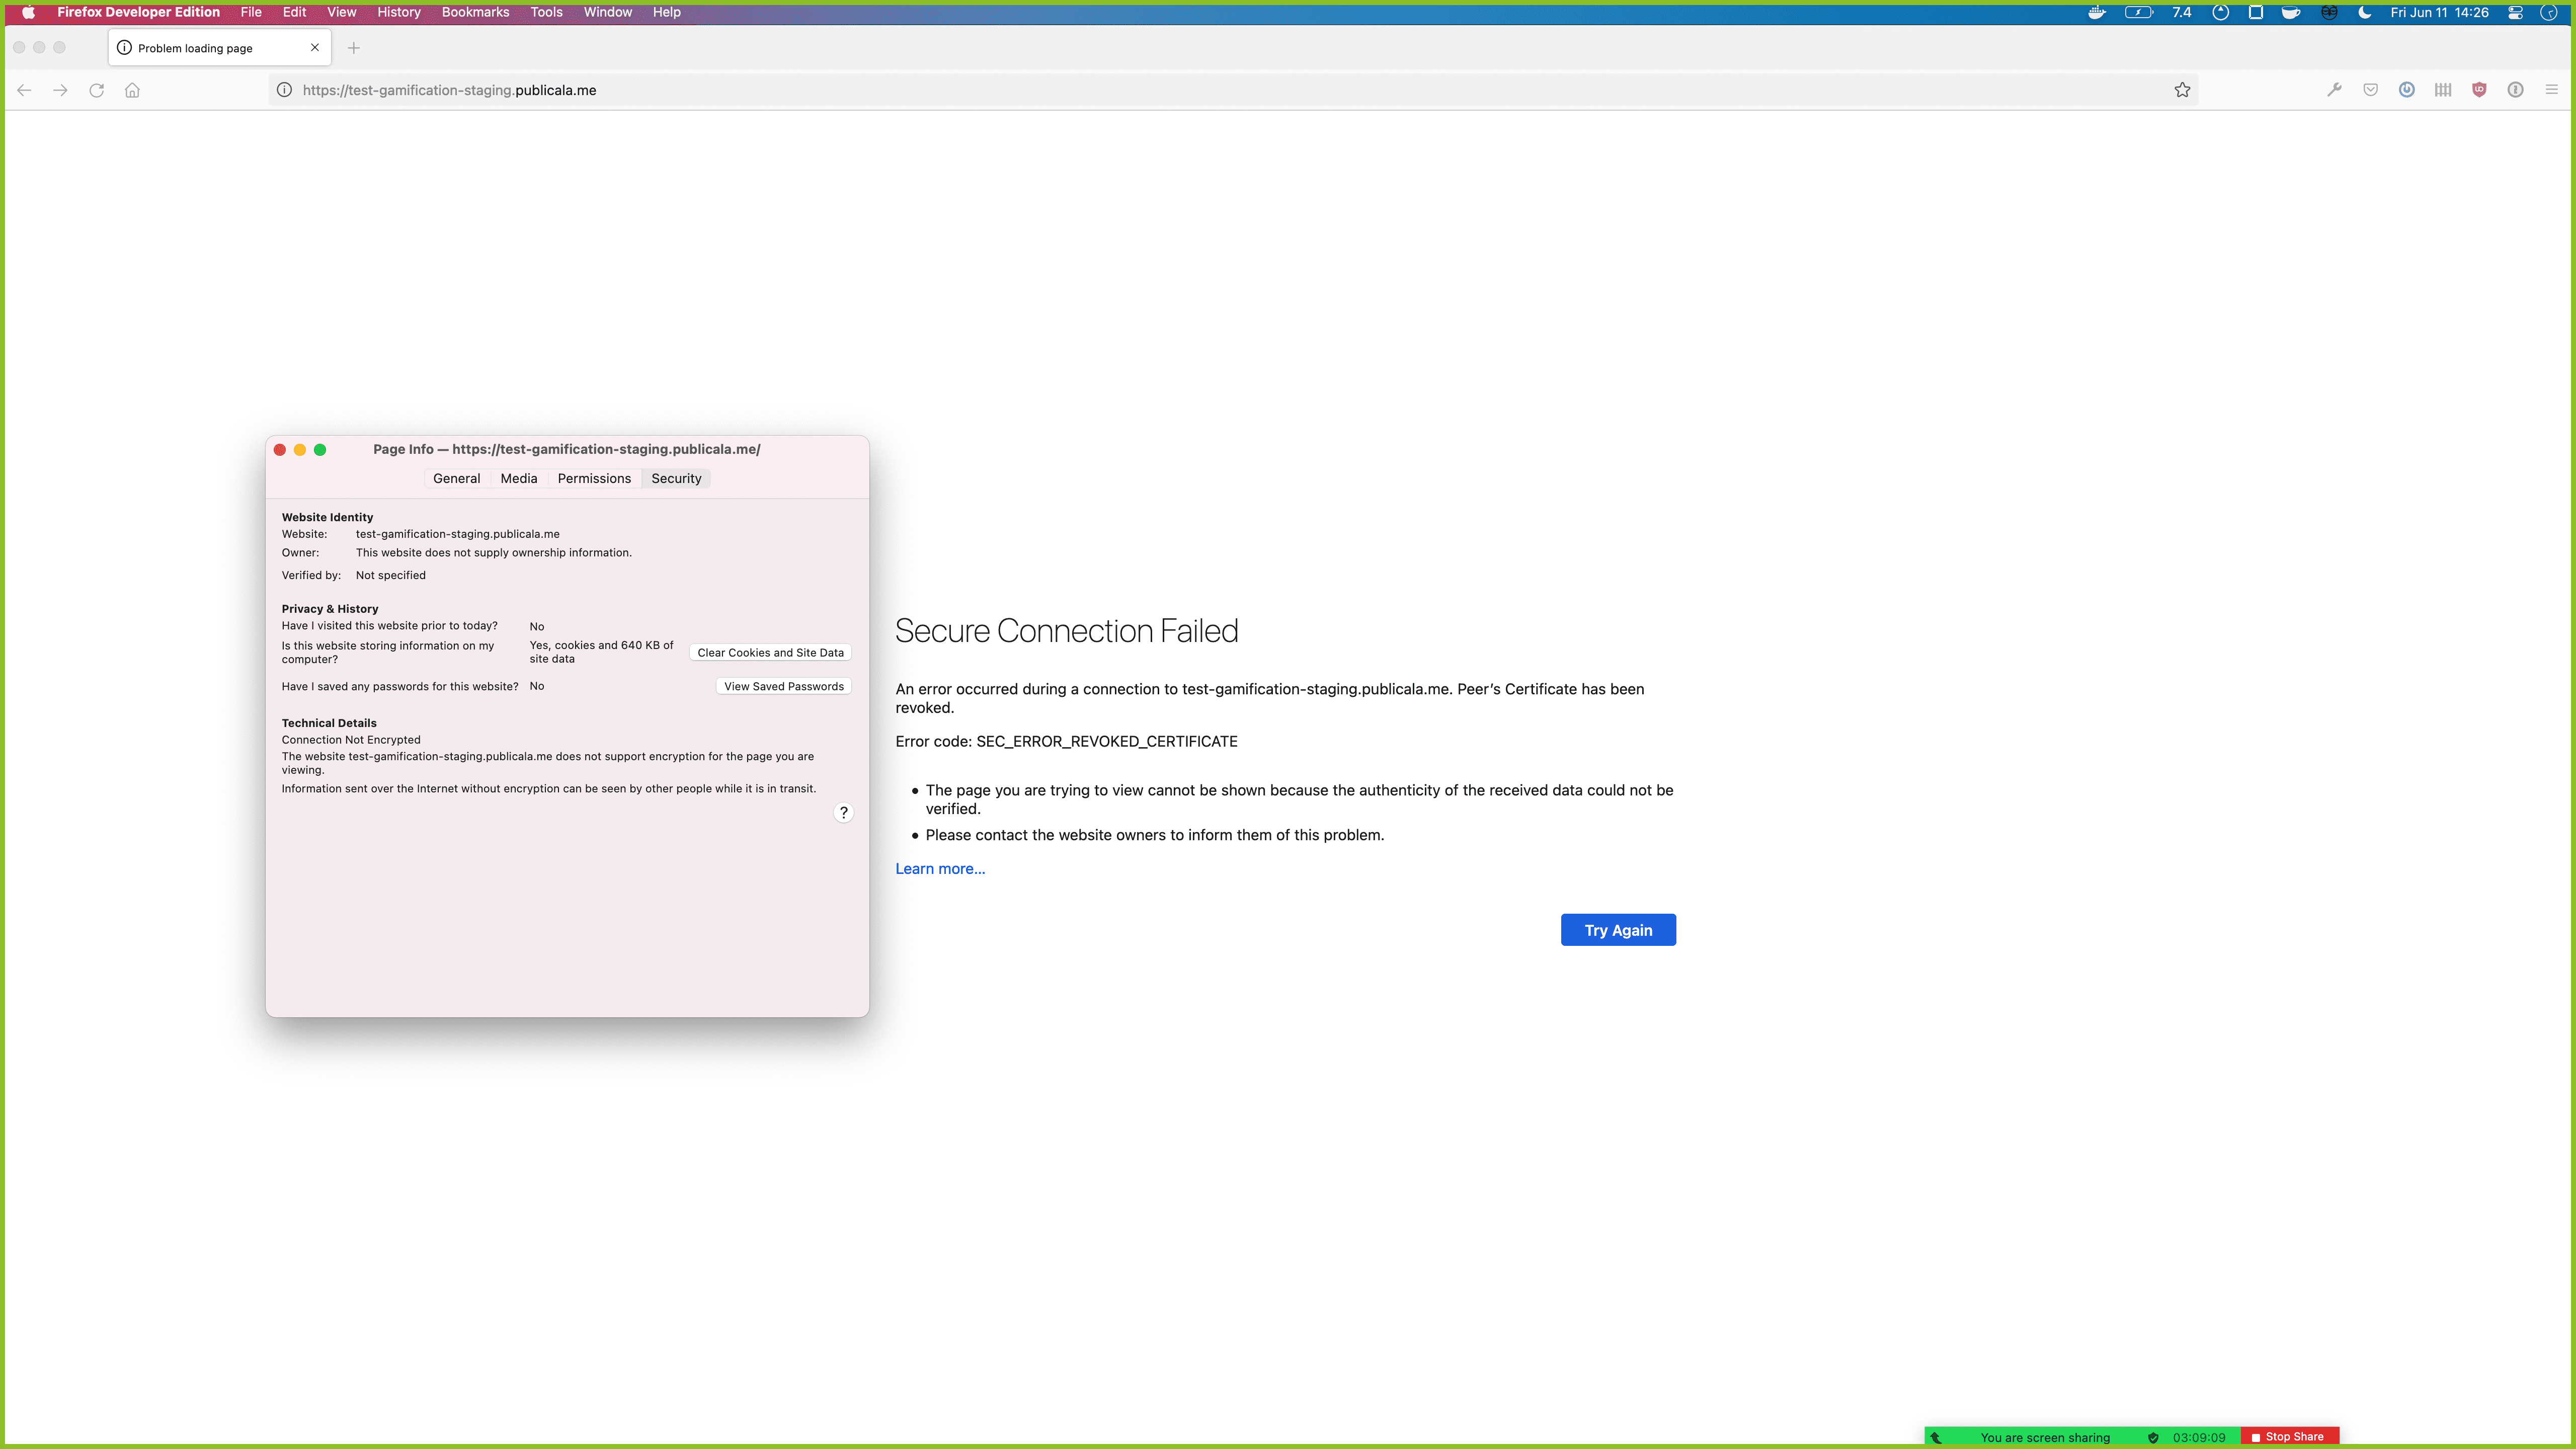The width and height of the screenshot is (2576, 1449).
Task: Bookmark this page with the star icon
Action: click(2183, 90)
